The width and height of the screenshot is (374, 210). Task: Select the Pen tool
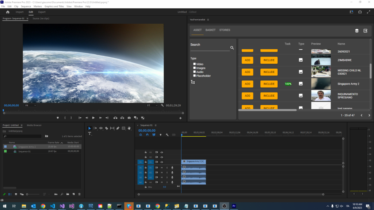118,128
